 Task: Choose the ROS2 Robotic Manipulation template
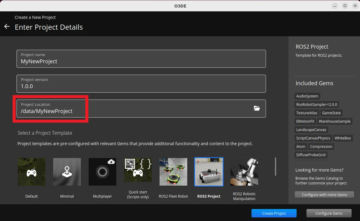[244, 172]
